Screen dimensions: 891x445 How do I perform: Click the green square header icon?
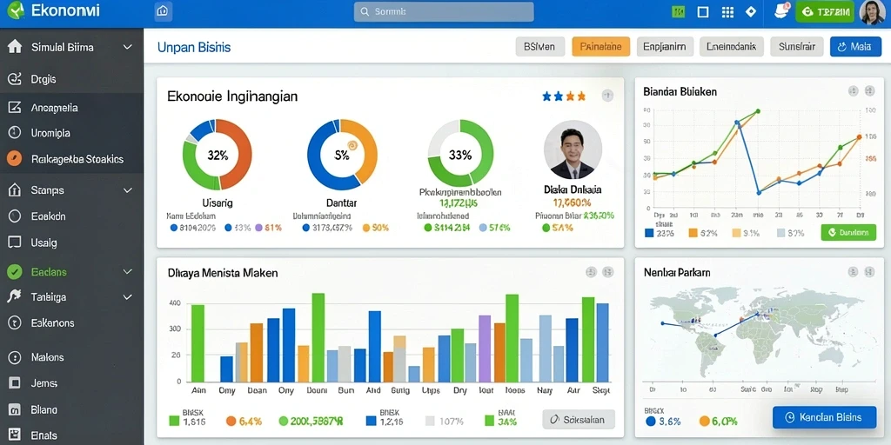pyautogui.click(x=678, y=11)
